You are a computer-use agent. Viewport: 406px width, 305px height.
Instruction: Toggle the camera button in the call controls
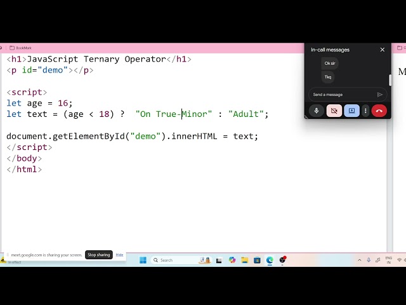334,111
